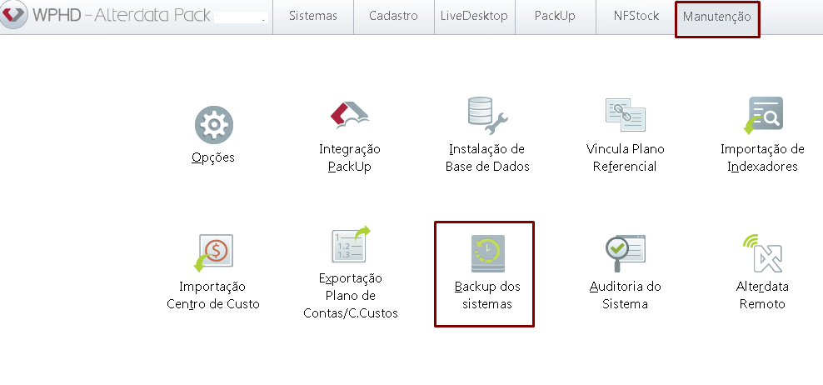Open Exportação Plano de Contas icon
The height and width of the screenshot is (385, 823).
(x=350, y=244)
